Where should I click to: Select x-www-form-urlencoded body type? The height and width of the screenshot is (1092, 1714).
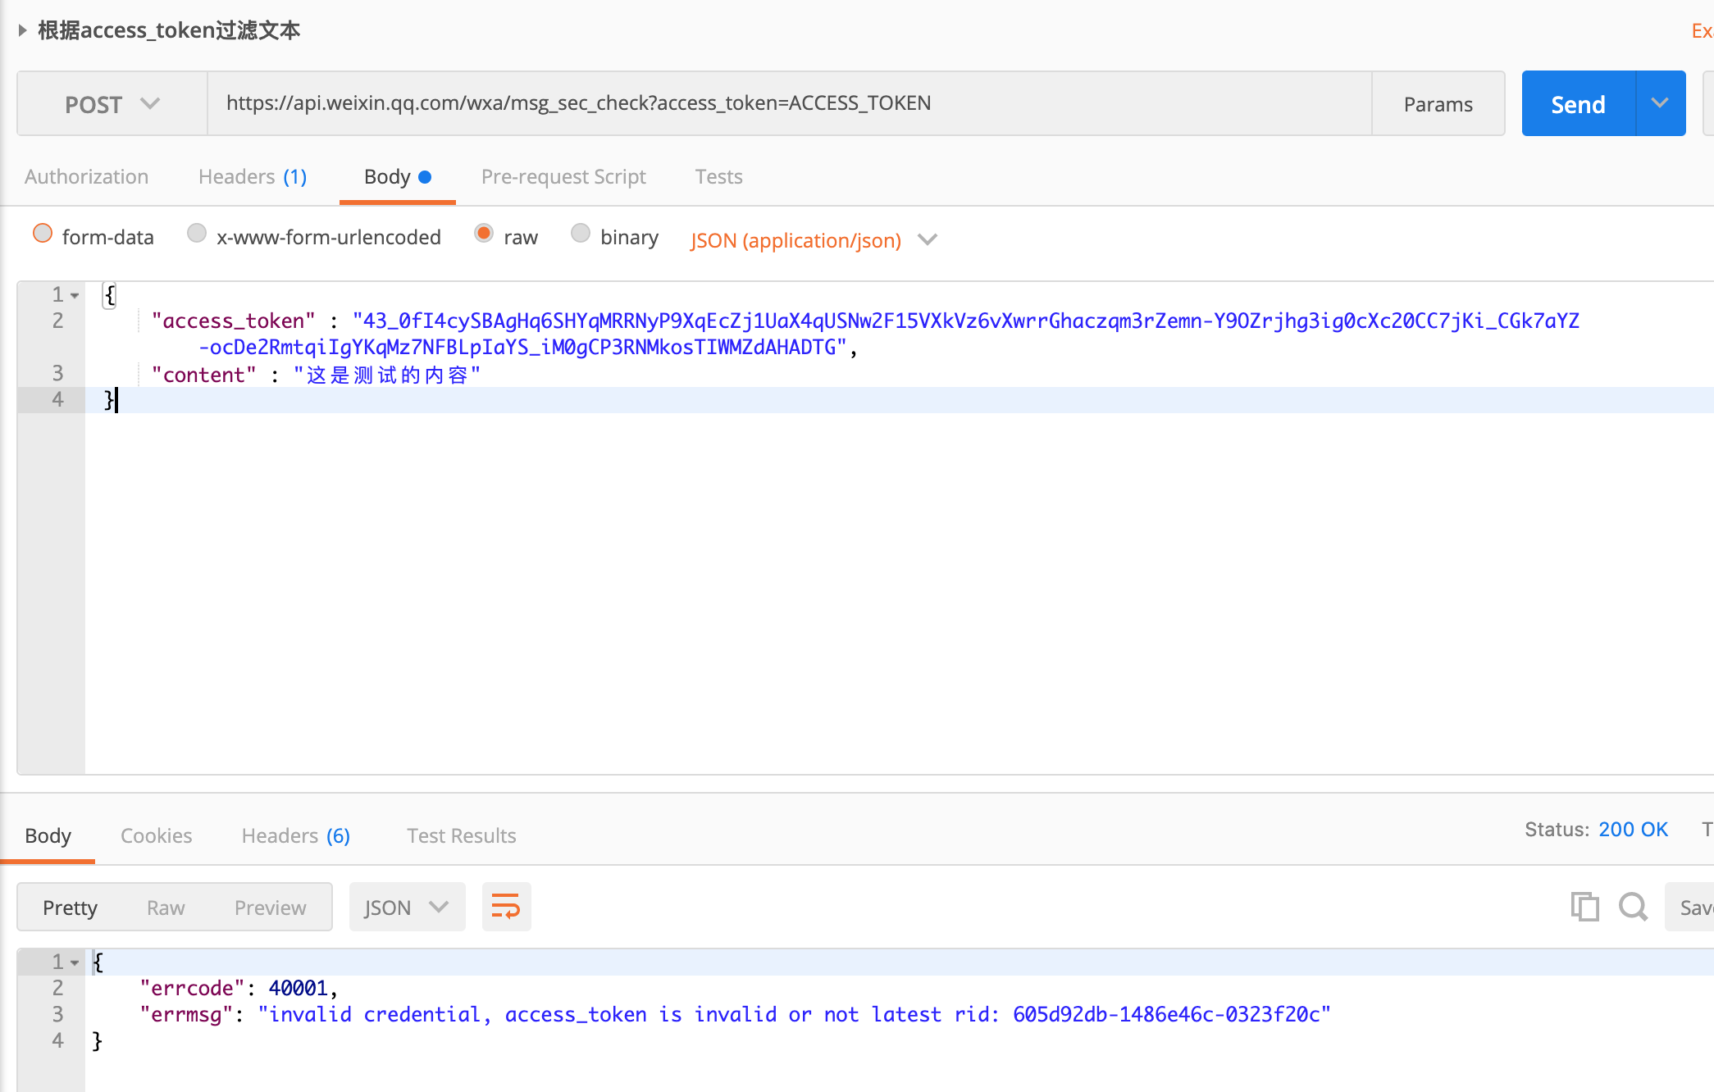[x=197, y=234]
